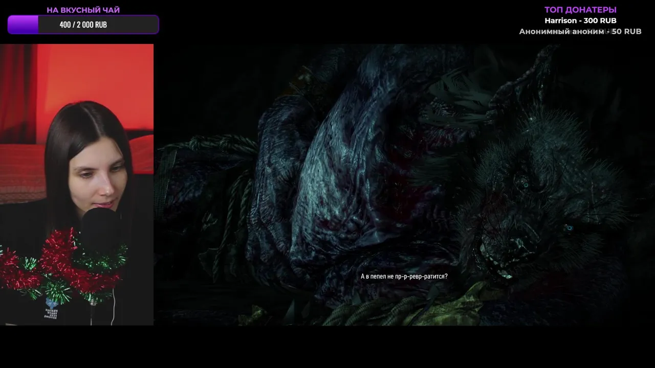Click the НА ВКУСНЫЙ ЧАЙ goal title
This screenshot has width=655, height=368.
[83, 10]
